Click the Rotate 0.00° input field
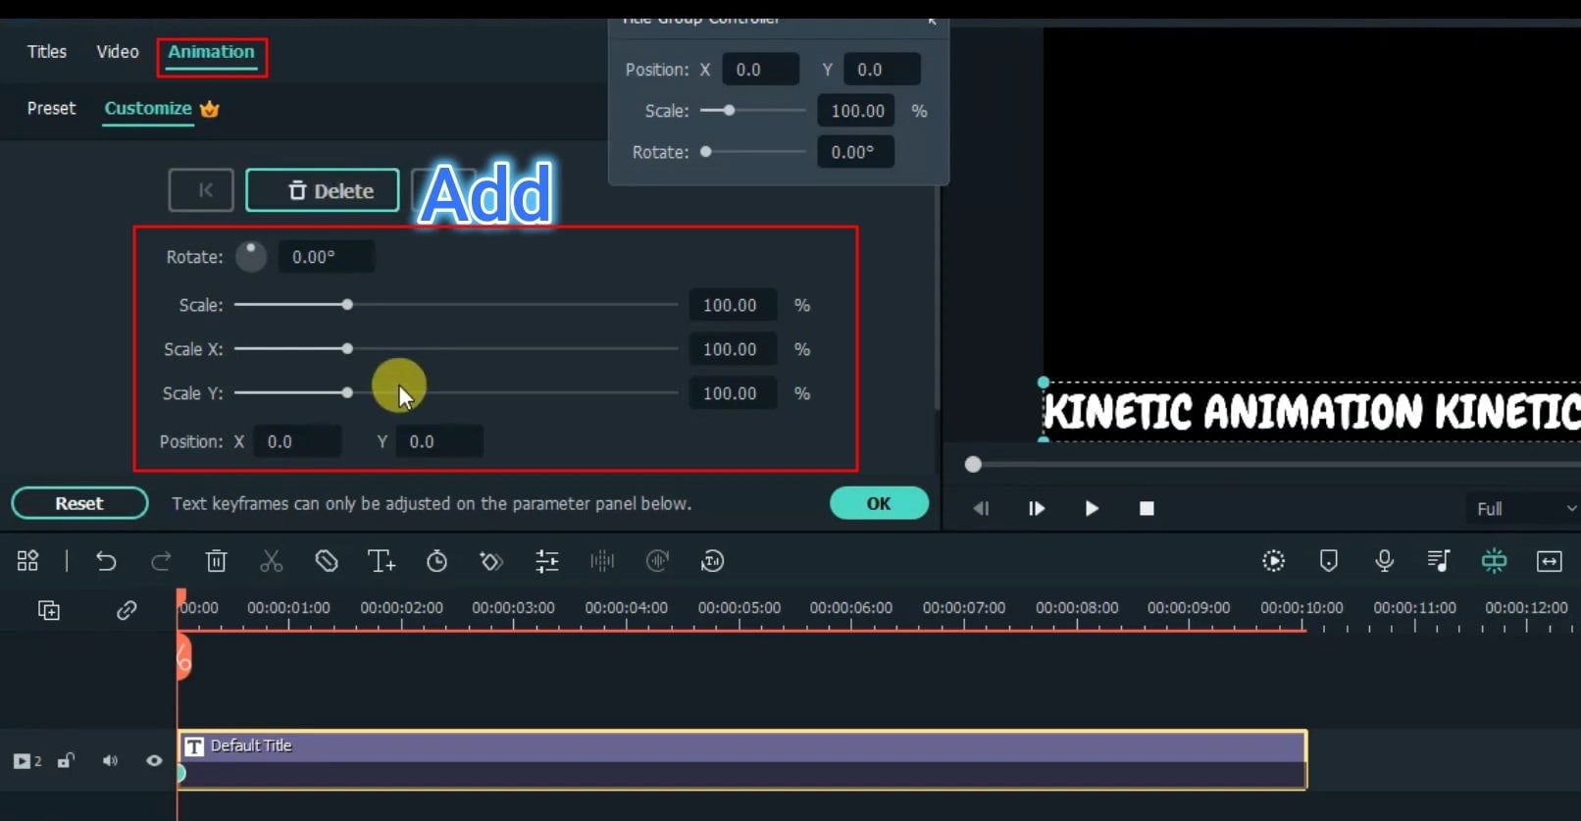The image size is (1581, 821). coord(326,257)
